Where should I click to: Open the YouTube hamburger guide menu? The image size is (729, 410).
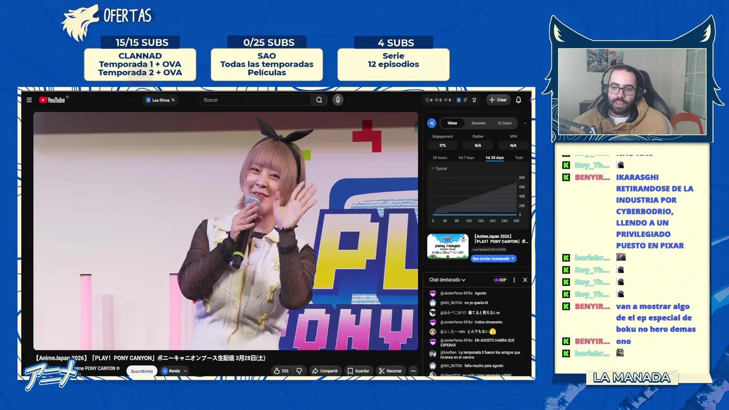[29, 100]
